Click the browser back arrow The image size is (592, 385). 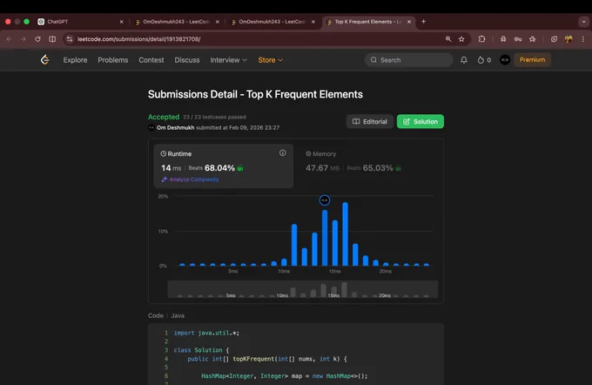pos(9,39)
